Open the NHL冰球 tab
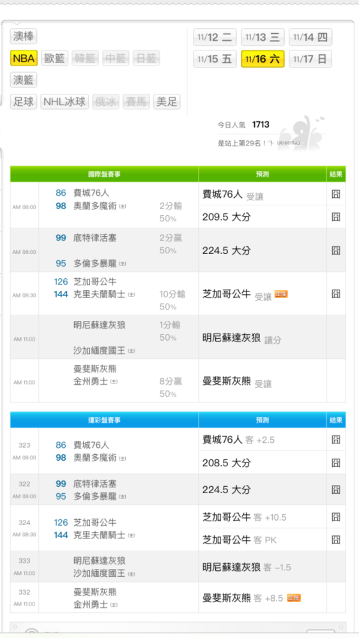The height and width of the screenshot is (638, 359). 65,101
